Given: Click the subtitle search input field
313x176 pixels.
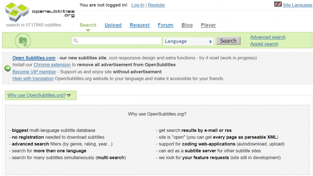Looking at the screenshot, I should click(117, 41).
